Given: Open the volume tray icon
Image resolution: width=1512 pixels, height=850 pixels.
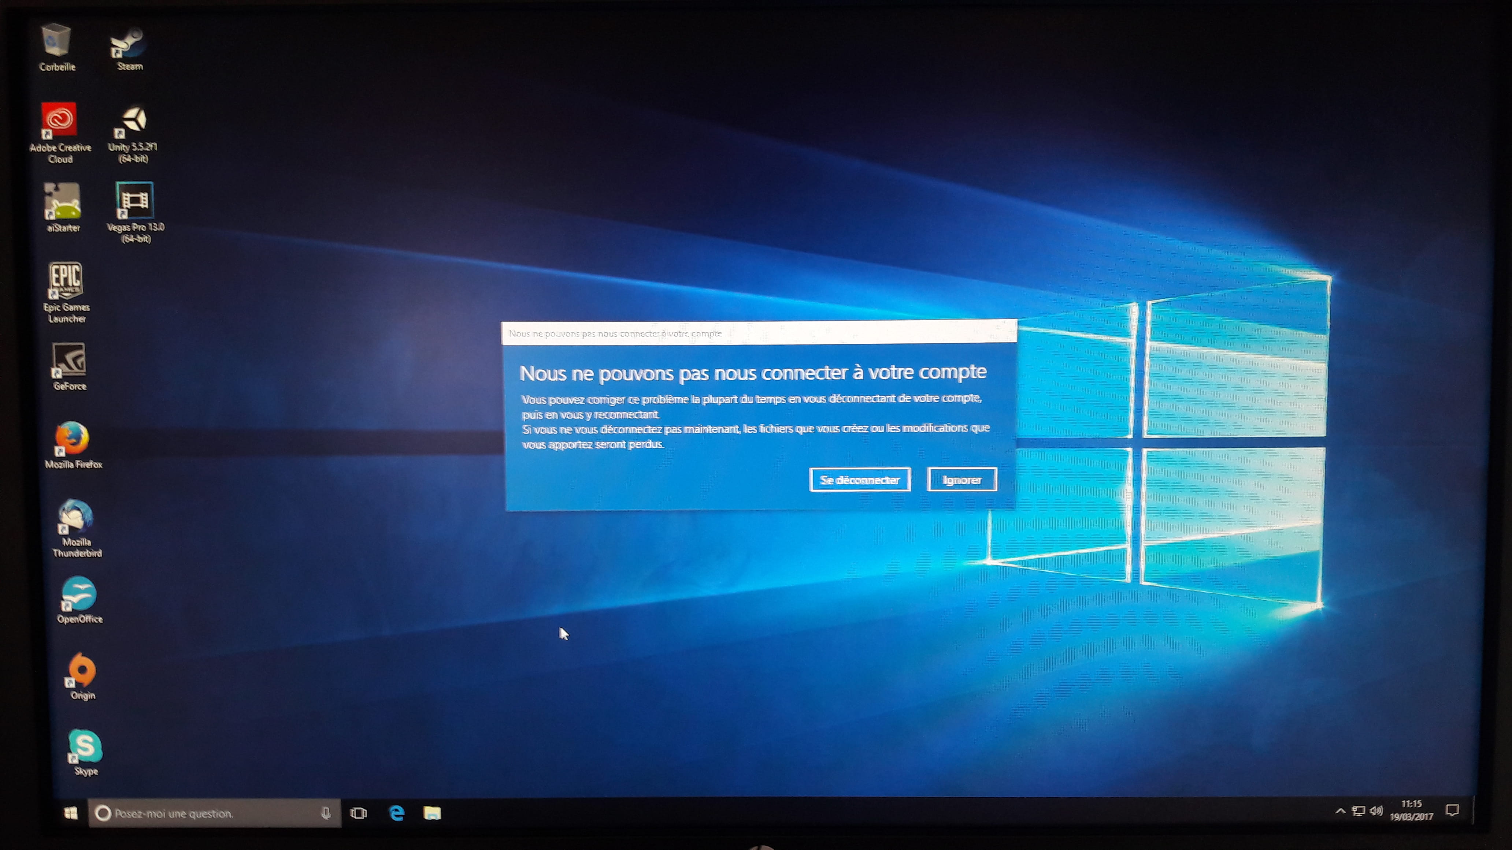Looking at the screenshot, I should tap(1376, 811).
